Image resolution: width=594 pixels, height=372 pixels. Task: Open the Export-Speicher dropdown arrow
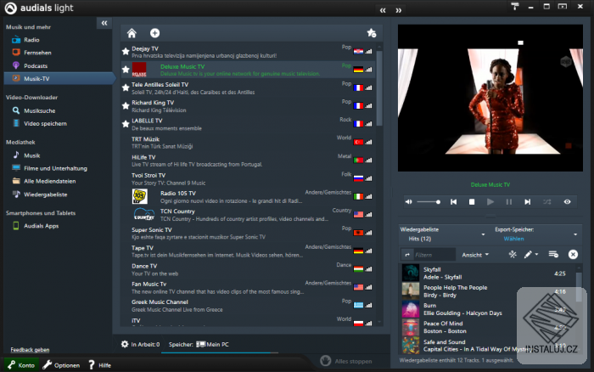click(x=575, y=234)
